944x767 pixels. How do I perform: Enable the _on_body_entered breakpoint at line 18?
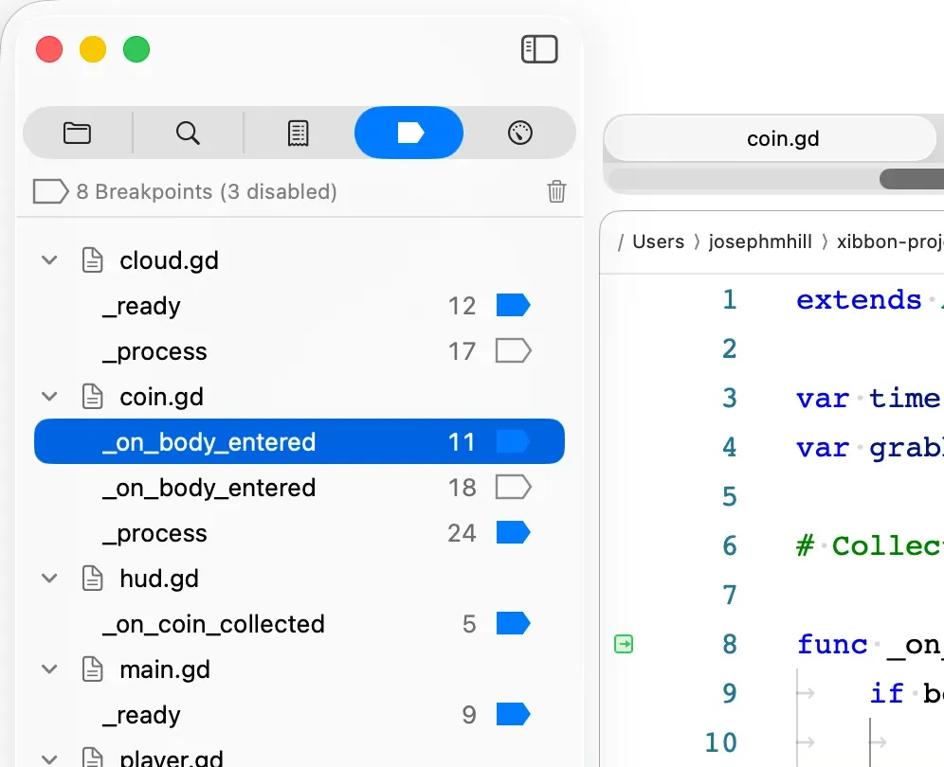[x=513, y=488]
